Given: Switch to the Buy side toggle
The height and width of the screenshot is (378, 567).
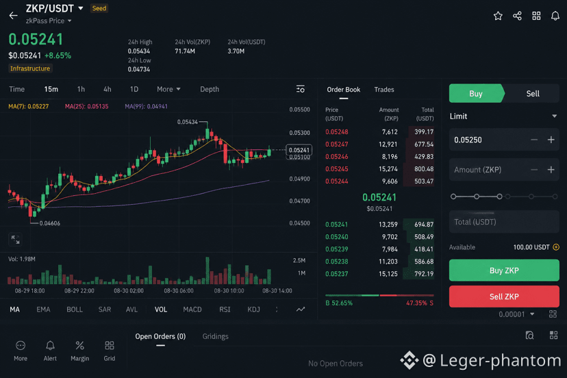Looking at the screenshot, I should pyautogui.click(x=476, y=93).
